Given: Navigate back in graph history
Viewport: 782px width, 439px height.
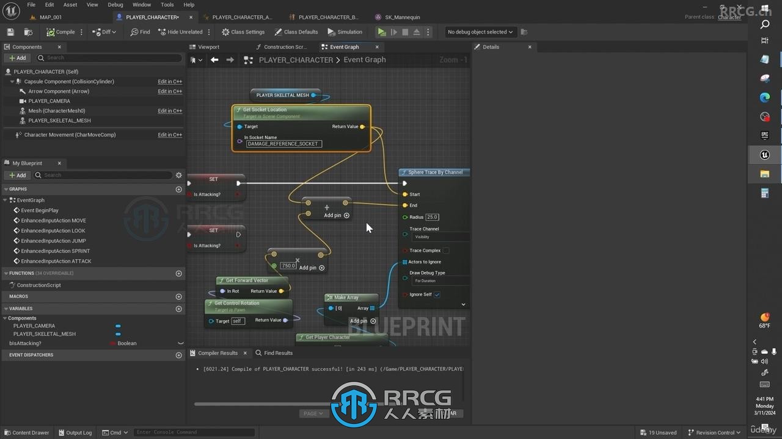Looking at the screenshot, I should 214,60.
